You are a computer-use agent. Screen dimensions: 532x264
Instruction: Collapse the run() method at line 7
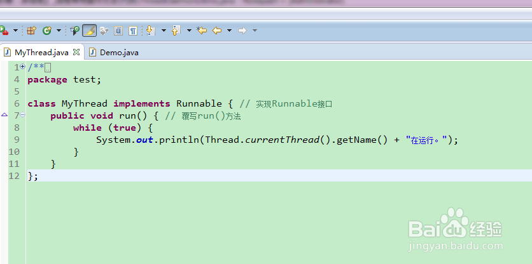pyautogui.click(x=23, y=115)
